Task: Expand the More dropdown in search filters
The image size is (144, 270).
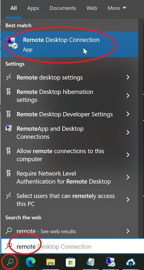Action: 117,8
